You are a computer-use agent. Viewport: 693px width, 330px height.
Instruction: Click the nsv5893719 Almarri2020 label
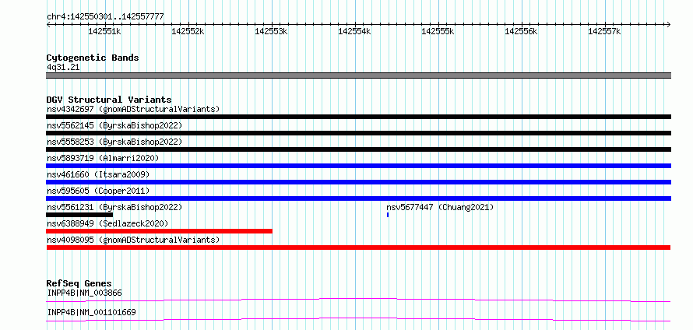pos(103,158)
